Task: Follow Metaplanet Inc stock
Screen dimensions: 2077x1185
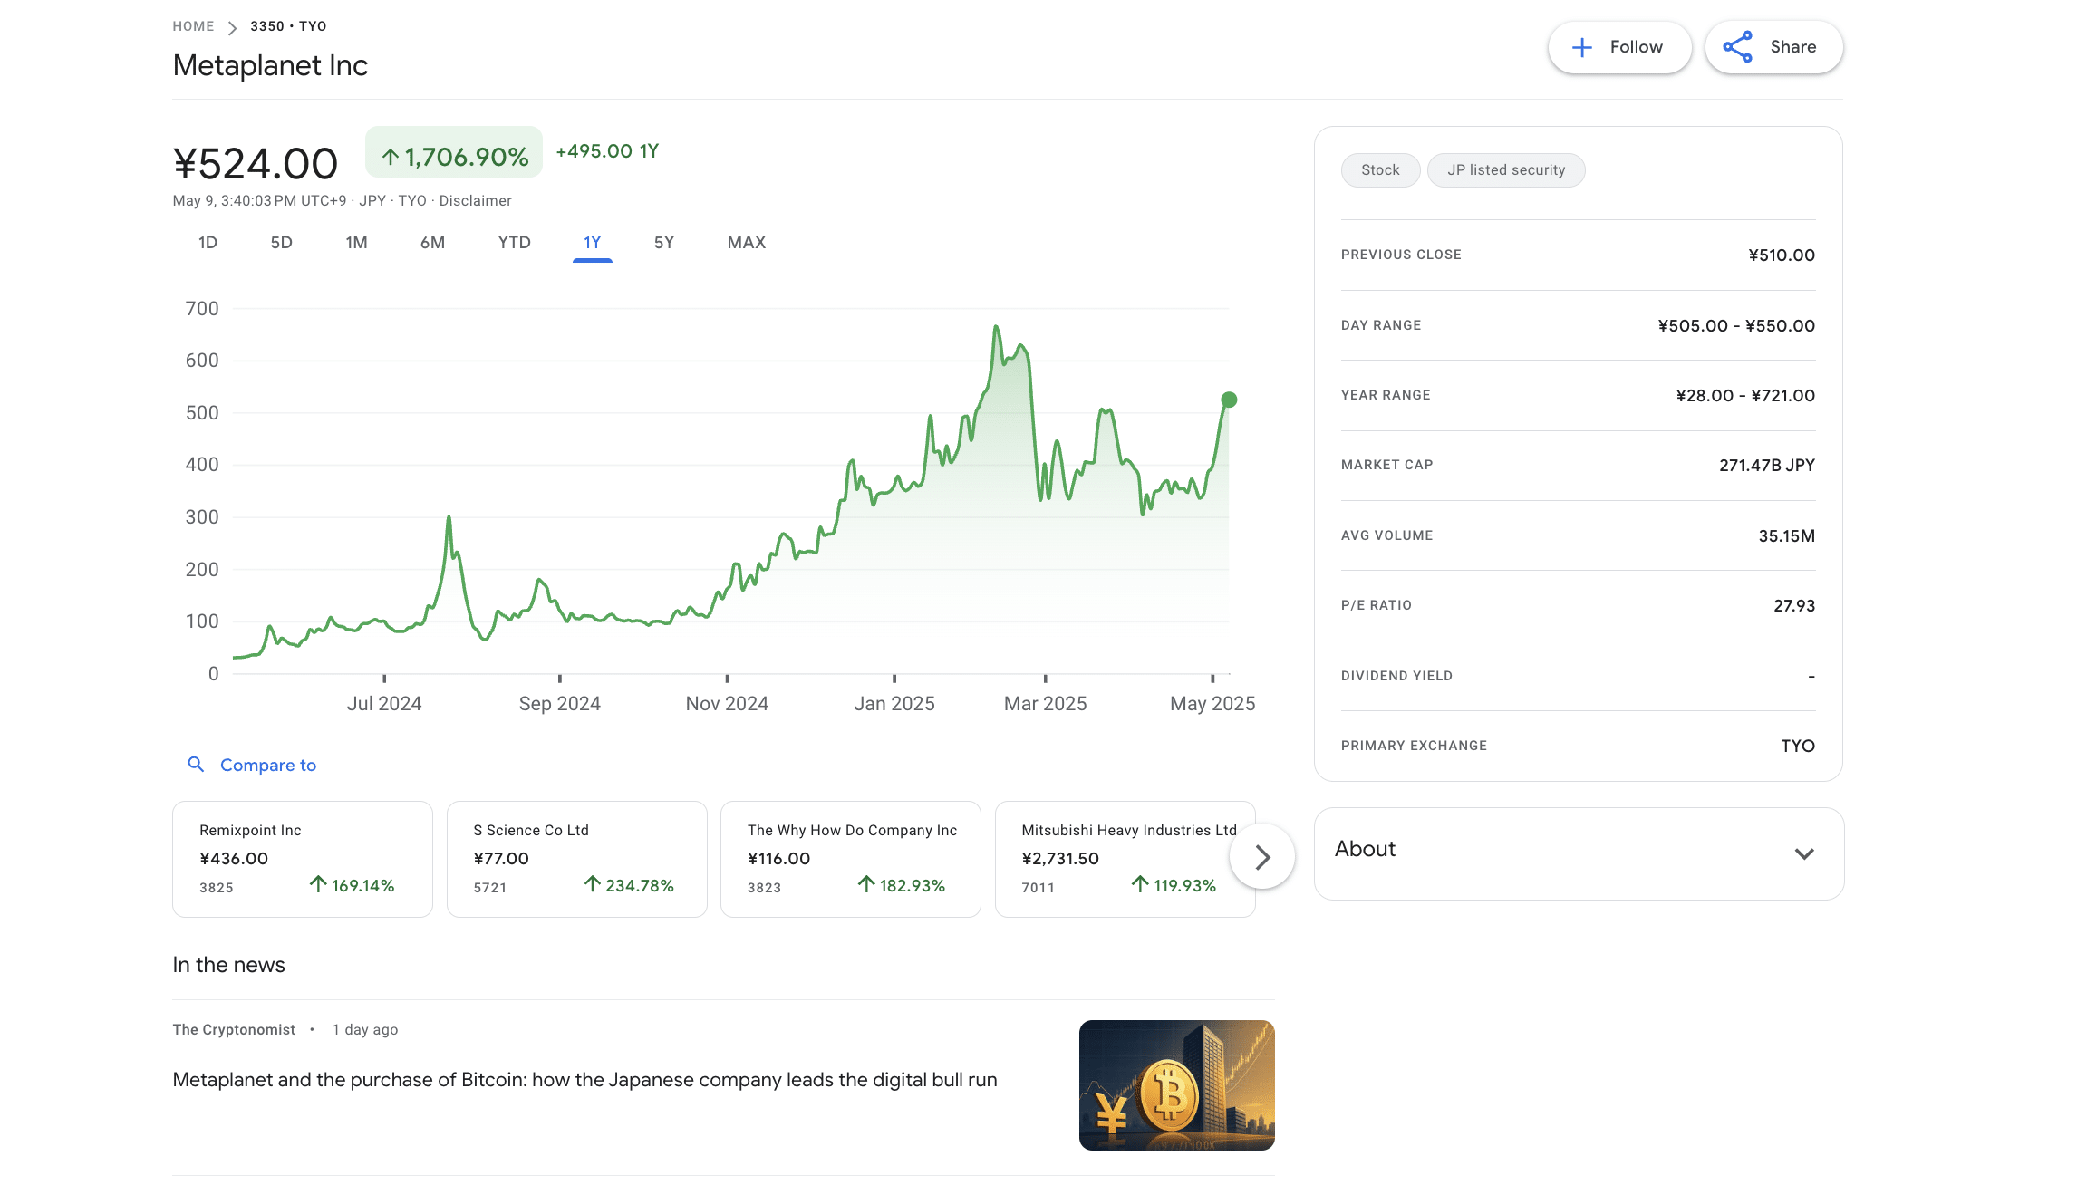Action: click(x=1619, y=47)
